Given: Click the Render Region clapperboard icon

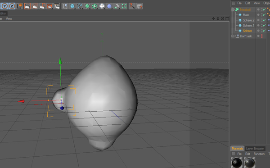Looking at the screenshot, I should [x=42, y=6].
